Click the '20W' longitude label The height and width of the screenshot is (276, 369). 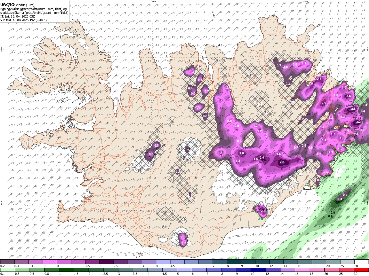pos(153,1)
